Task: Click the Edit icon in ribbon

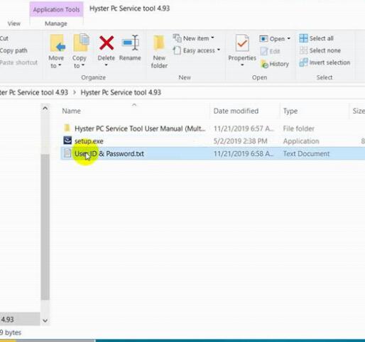Action: tap(264, 51)
